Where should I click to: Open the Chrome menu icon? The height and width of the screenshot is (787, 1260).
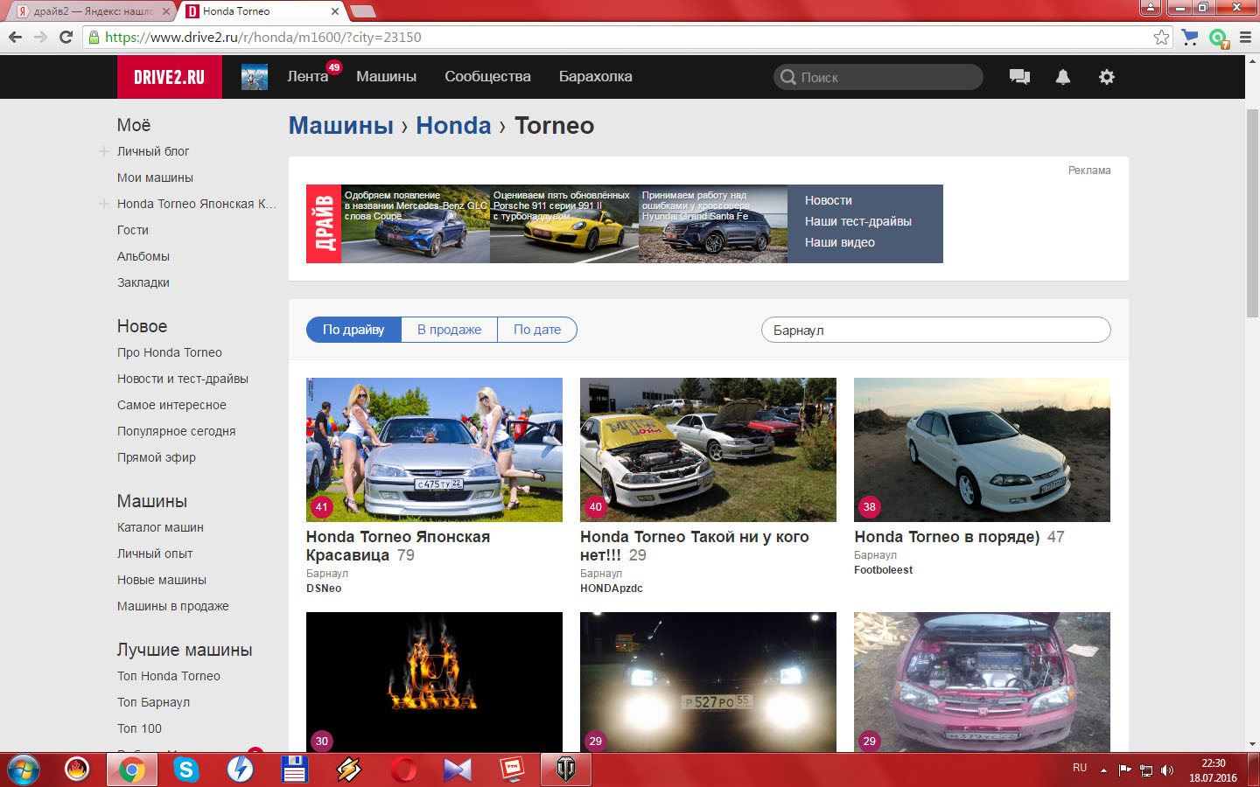point(1245,37)
